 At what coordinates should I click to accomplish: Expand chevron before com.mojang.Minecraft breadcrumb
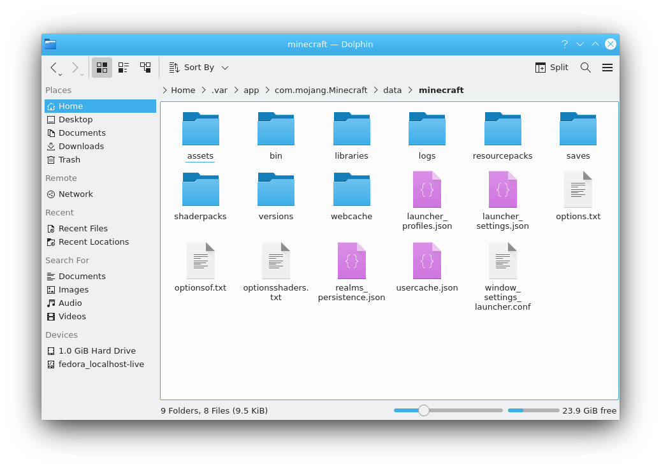pos(267,90)
